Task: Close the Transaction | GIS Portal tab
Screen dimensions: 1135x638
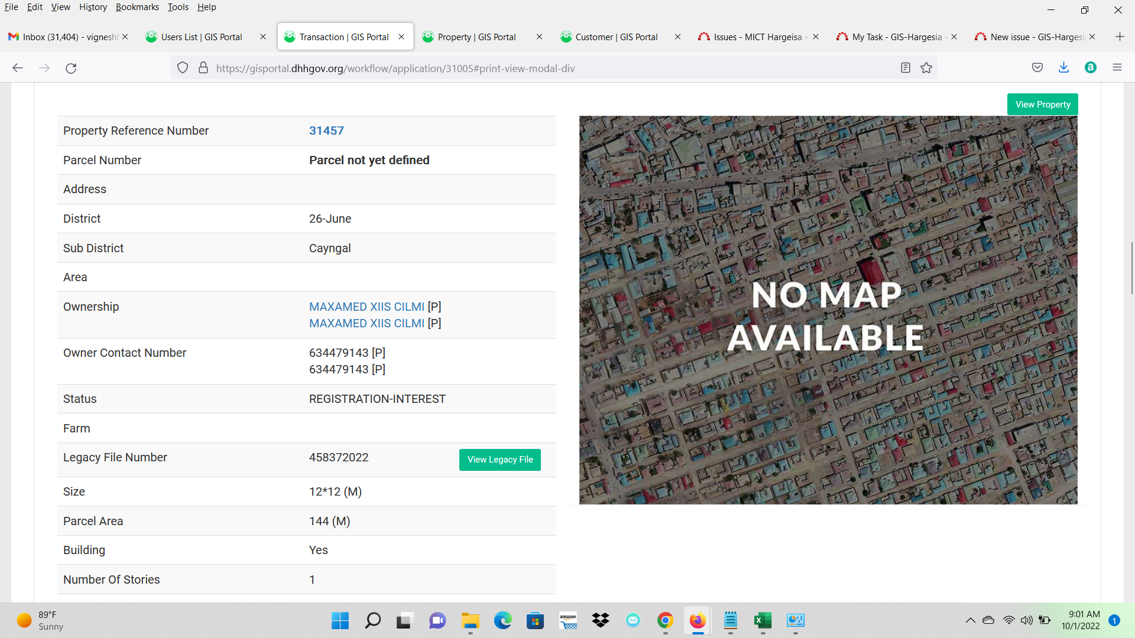Action: point(401,37)
